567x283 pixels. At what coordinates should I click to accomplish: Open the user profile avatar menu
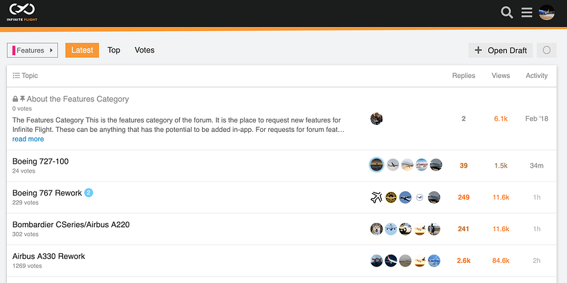coord(546,12)
